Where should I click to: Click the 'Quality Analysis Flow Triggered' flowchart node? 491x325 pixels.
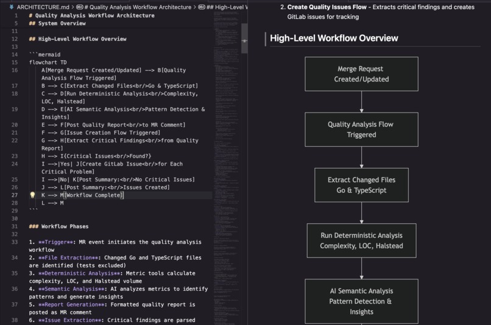point(361,130)
